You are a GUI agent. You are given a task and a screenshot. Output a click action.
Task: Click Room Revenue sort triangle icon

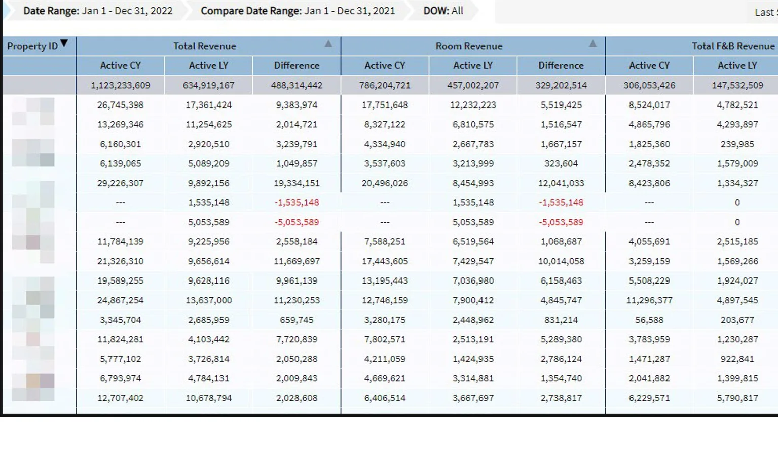pos(593,44)
